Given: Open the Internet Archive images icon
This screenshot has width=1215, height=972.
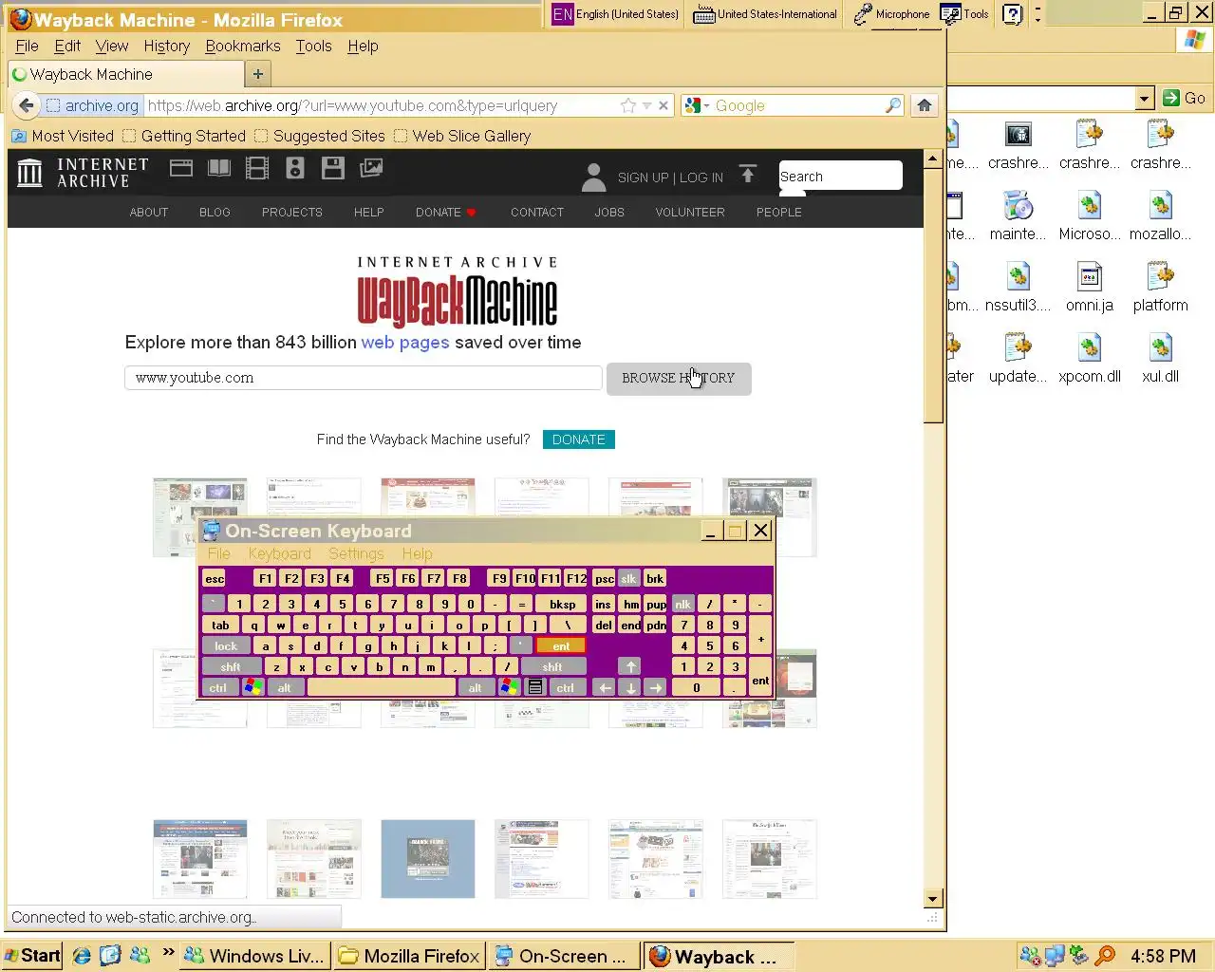Looking at the screenshot, I should [371, 168].
